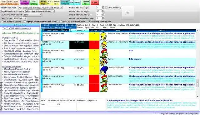This screenshot has width=200, height=115.
Task: Select Framed titles option
Action: coord(56,3)
